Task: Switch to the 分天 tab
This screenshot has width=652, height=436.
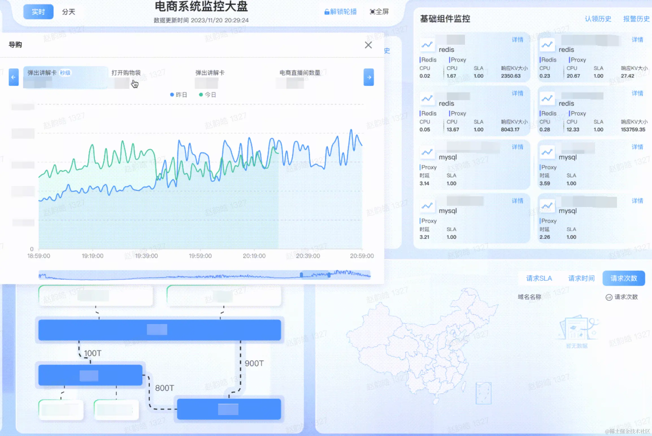Action: coord(69,12)
